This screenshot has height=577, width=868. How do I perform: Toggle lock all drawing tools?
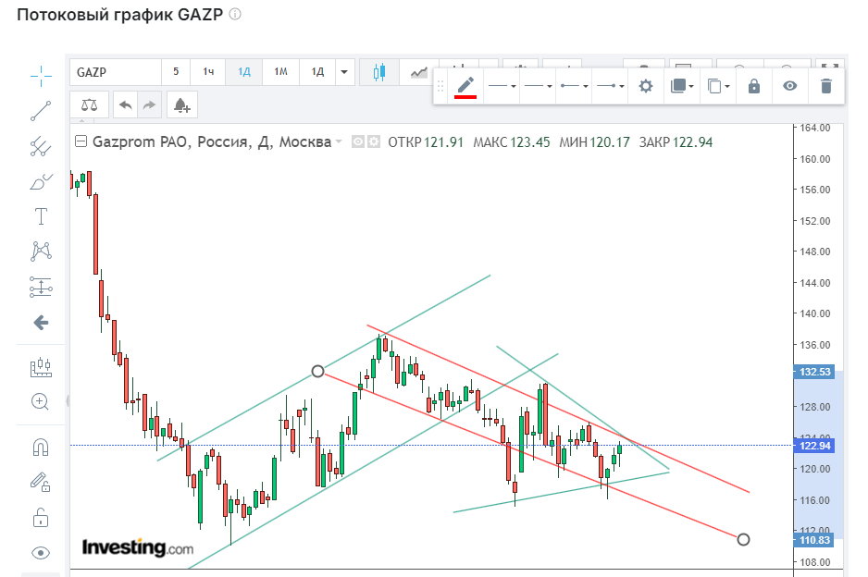pyautogui.click(x=41, y=518)
